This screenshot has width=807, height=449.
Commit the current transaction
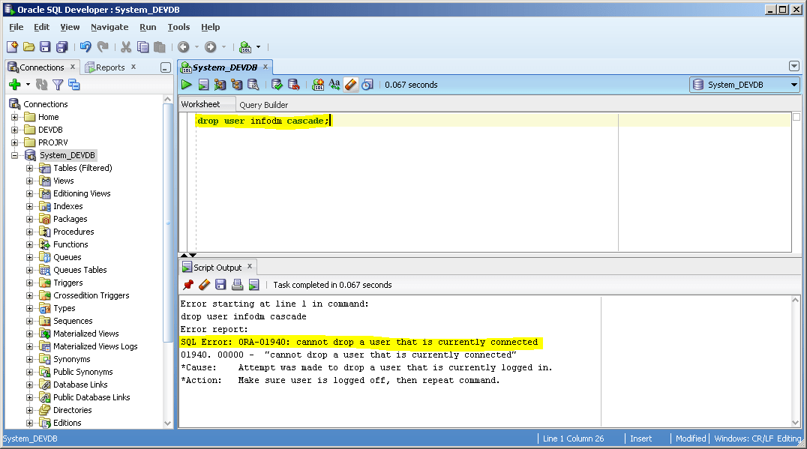coord(276,84)
